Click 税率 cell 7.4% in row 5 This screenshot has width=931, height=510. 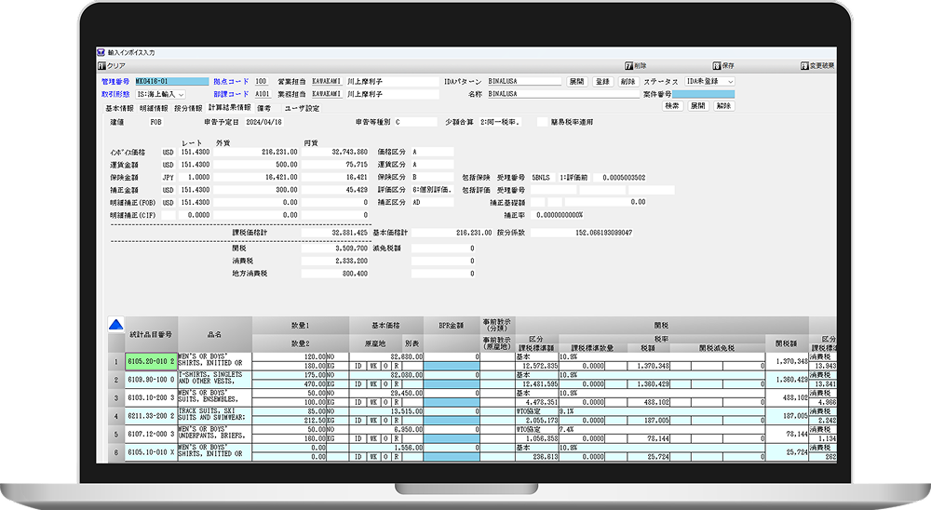(x=661, y=429)
